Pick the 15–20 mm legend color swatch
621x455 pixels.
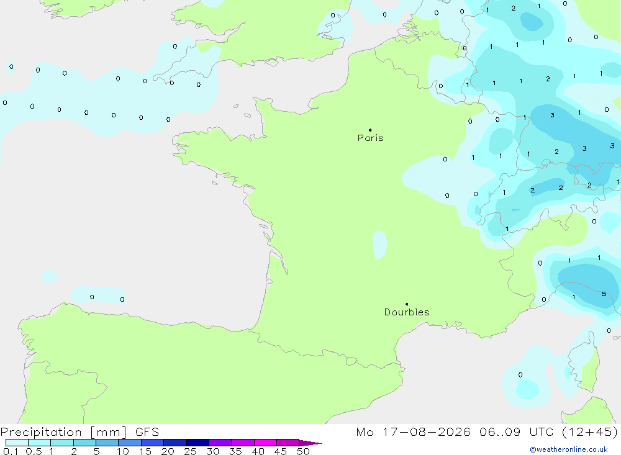coord(153,443)
